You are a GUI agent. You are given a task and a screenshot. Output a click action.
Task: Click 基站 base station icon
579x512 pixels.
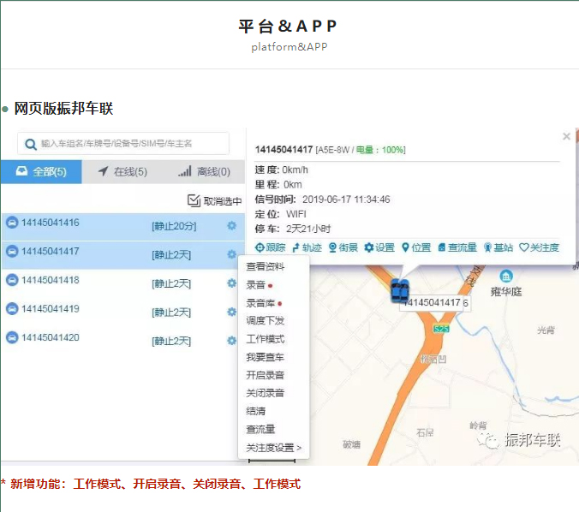487,247
